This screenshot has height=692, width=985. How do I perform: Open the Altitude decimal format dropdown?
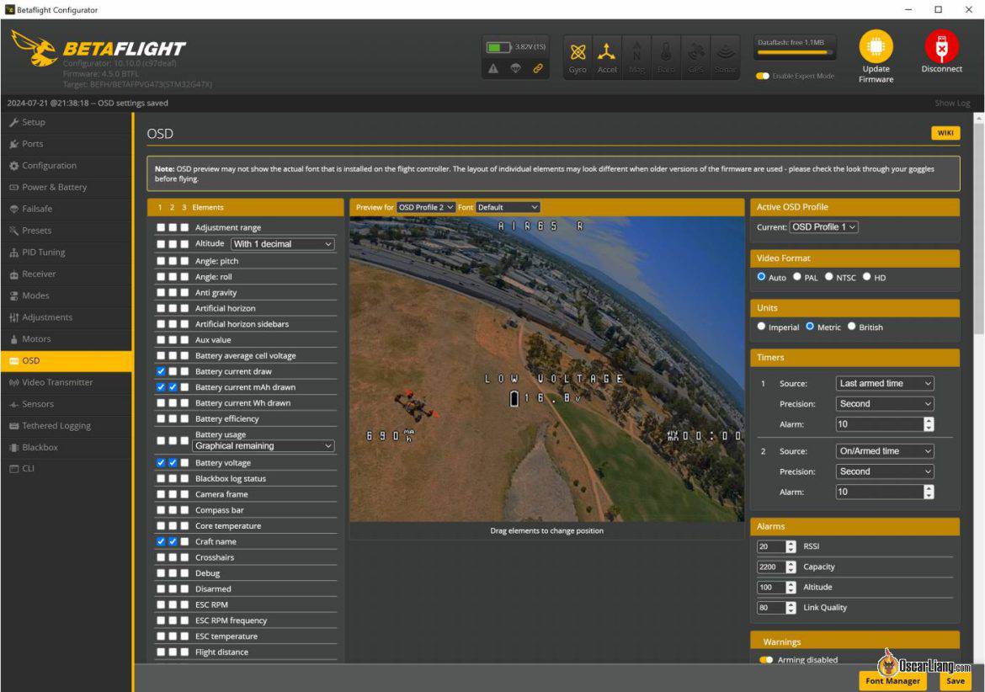click(x=283, y=243)
